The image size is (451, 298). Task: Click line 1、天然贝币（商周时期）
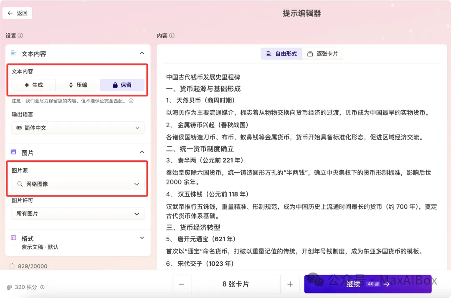click(201, 100)
